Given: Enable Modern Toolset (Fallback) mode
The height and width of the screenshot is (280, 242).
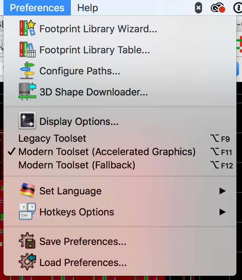Looking at the screenshot, I should click(x=76, y=165).
